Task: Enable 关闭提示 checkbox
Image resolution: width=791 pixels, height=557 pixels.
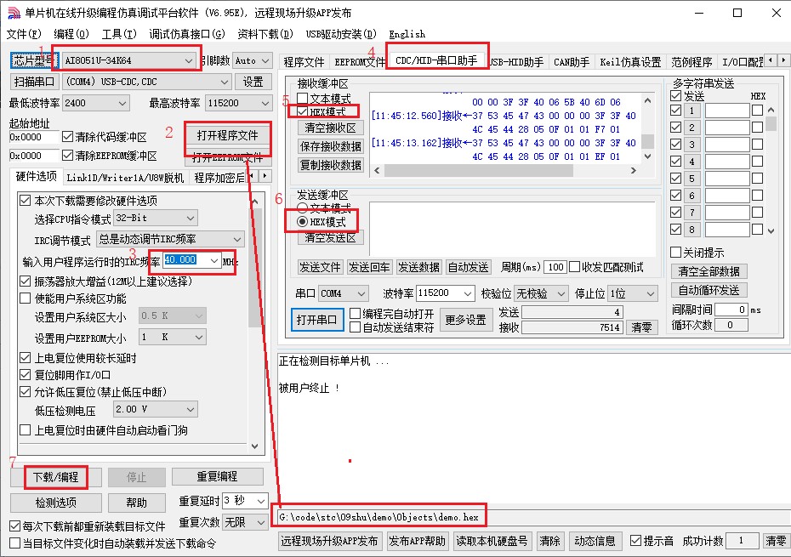Action: point(676,253)
